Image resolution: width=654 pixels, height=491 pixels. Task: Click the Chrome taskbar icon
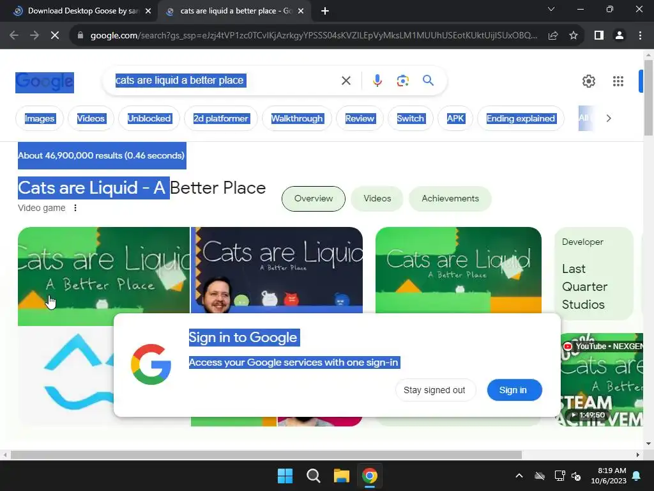pyautogui.click(x=370, y=476)
